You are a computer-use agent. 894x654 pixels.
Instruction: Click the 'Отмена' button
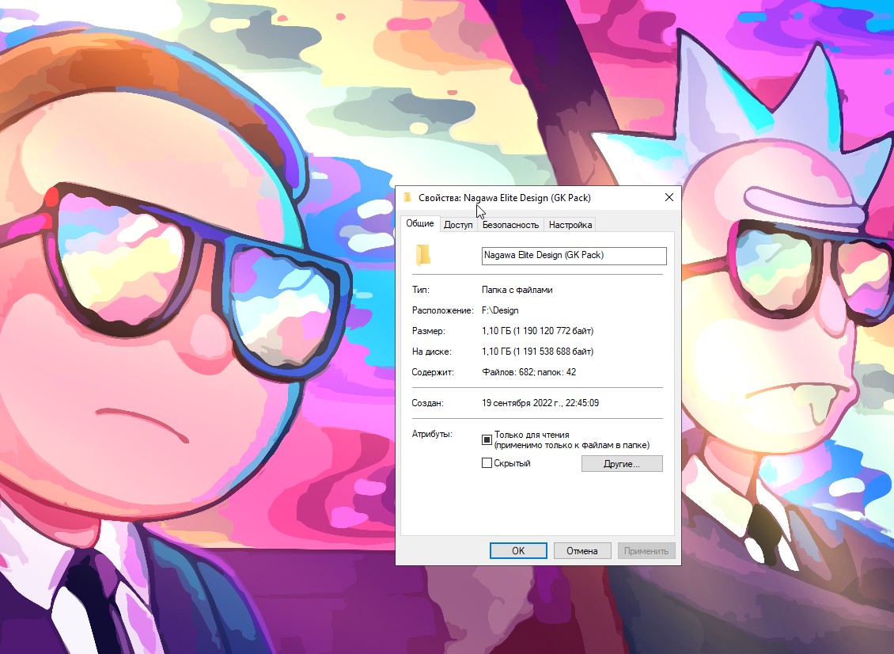pyautogui.click(x=582, y=551)
